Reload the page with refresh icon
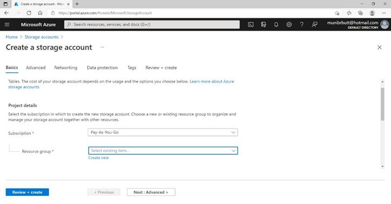 point(29,13)
